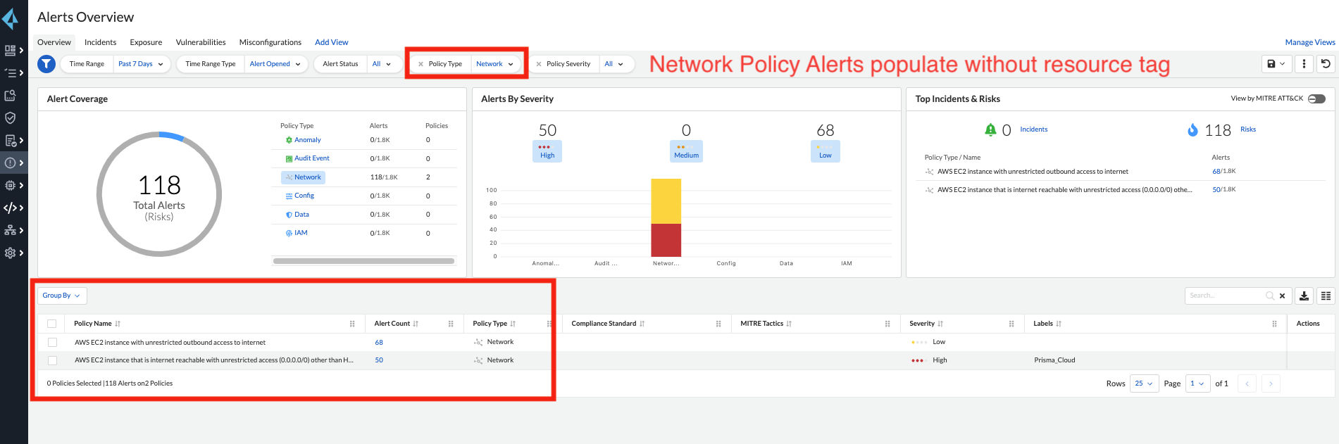
Task: Click the blue filter funnel icon
Action: coord(46,64)
